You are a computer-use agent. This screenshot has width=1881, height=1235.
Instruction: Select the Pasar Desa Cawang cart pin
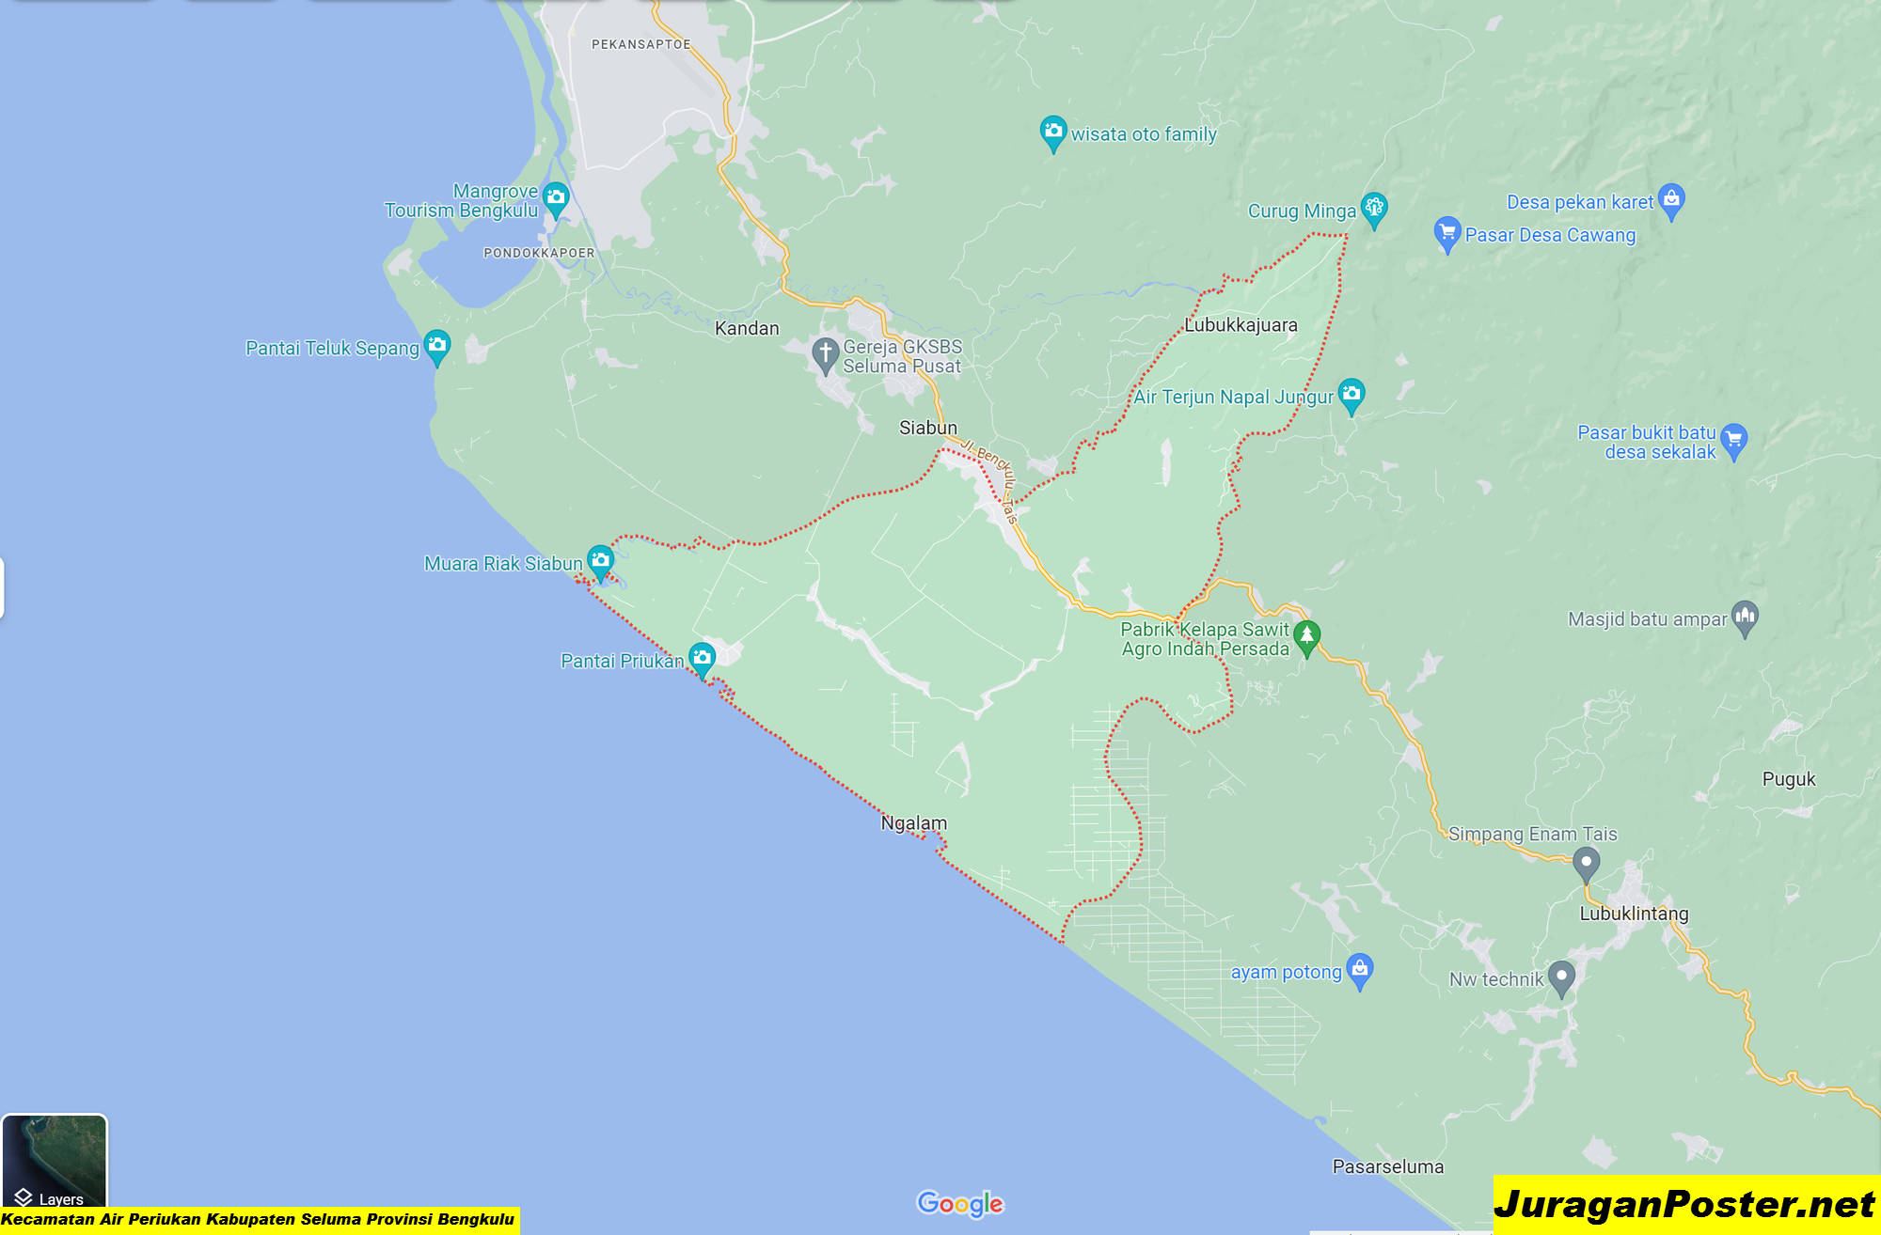pos(1447,233)
